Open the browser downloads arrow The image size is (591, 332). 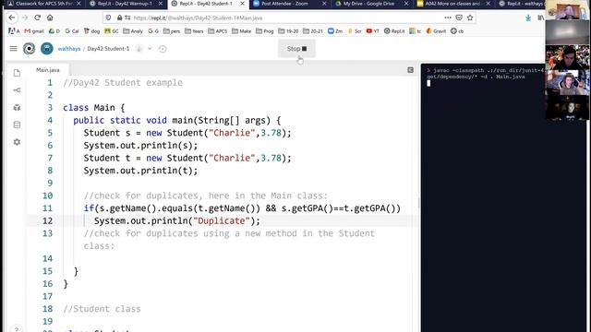click(x=528, y=18)
